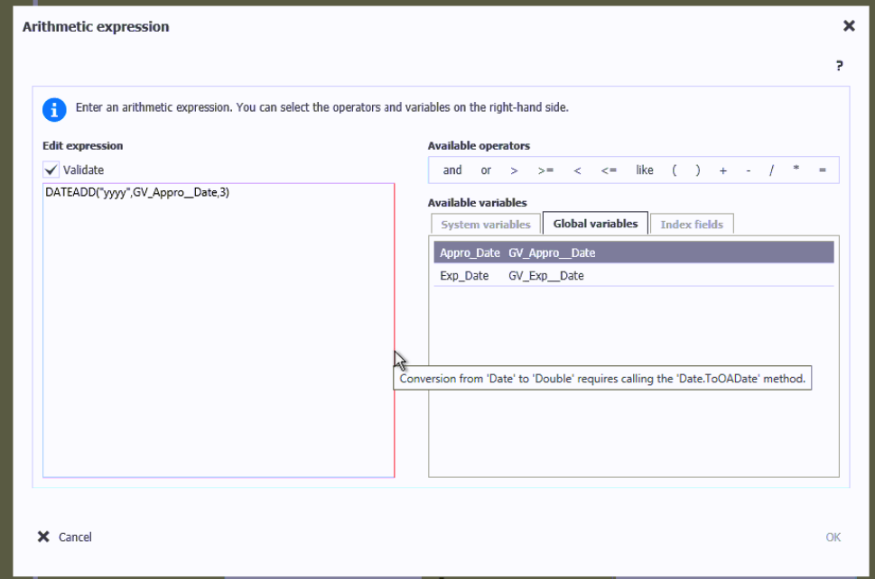Screen dimensions: 875x579
Task: Insert the equals operator
Action: click(822, 170)
